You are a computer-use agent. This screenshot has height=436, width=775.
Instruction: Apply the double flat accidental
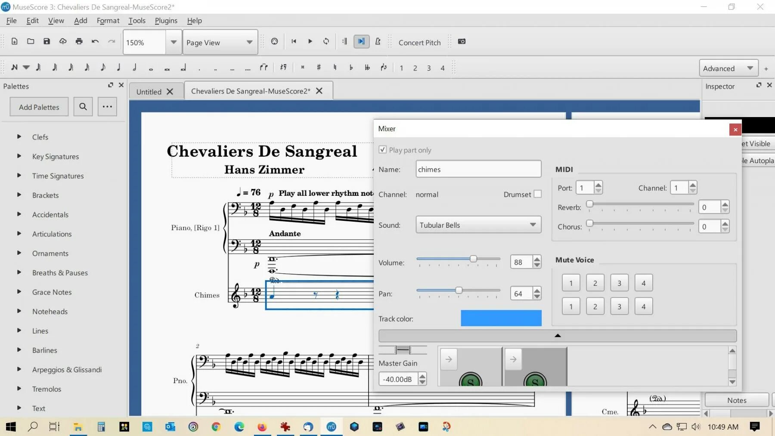(367, 68)
